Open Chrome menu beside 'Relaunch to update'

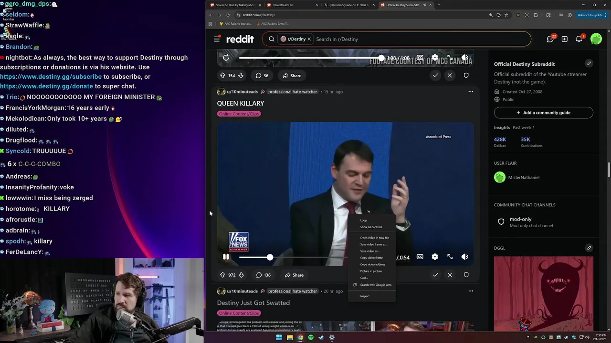click(x=606, y=15)
